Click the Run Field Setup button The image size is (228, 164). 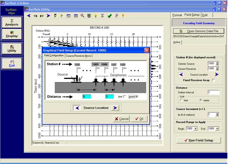199,140
